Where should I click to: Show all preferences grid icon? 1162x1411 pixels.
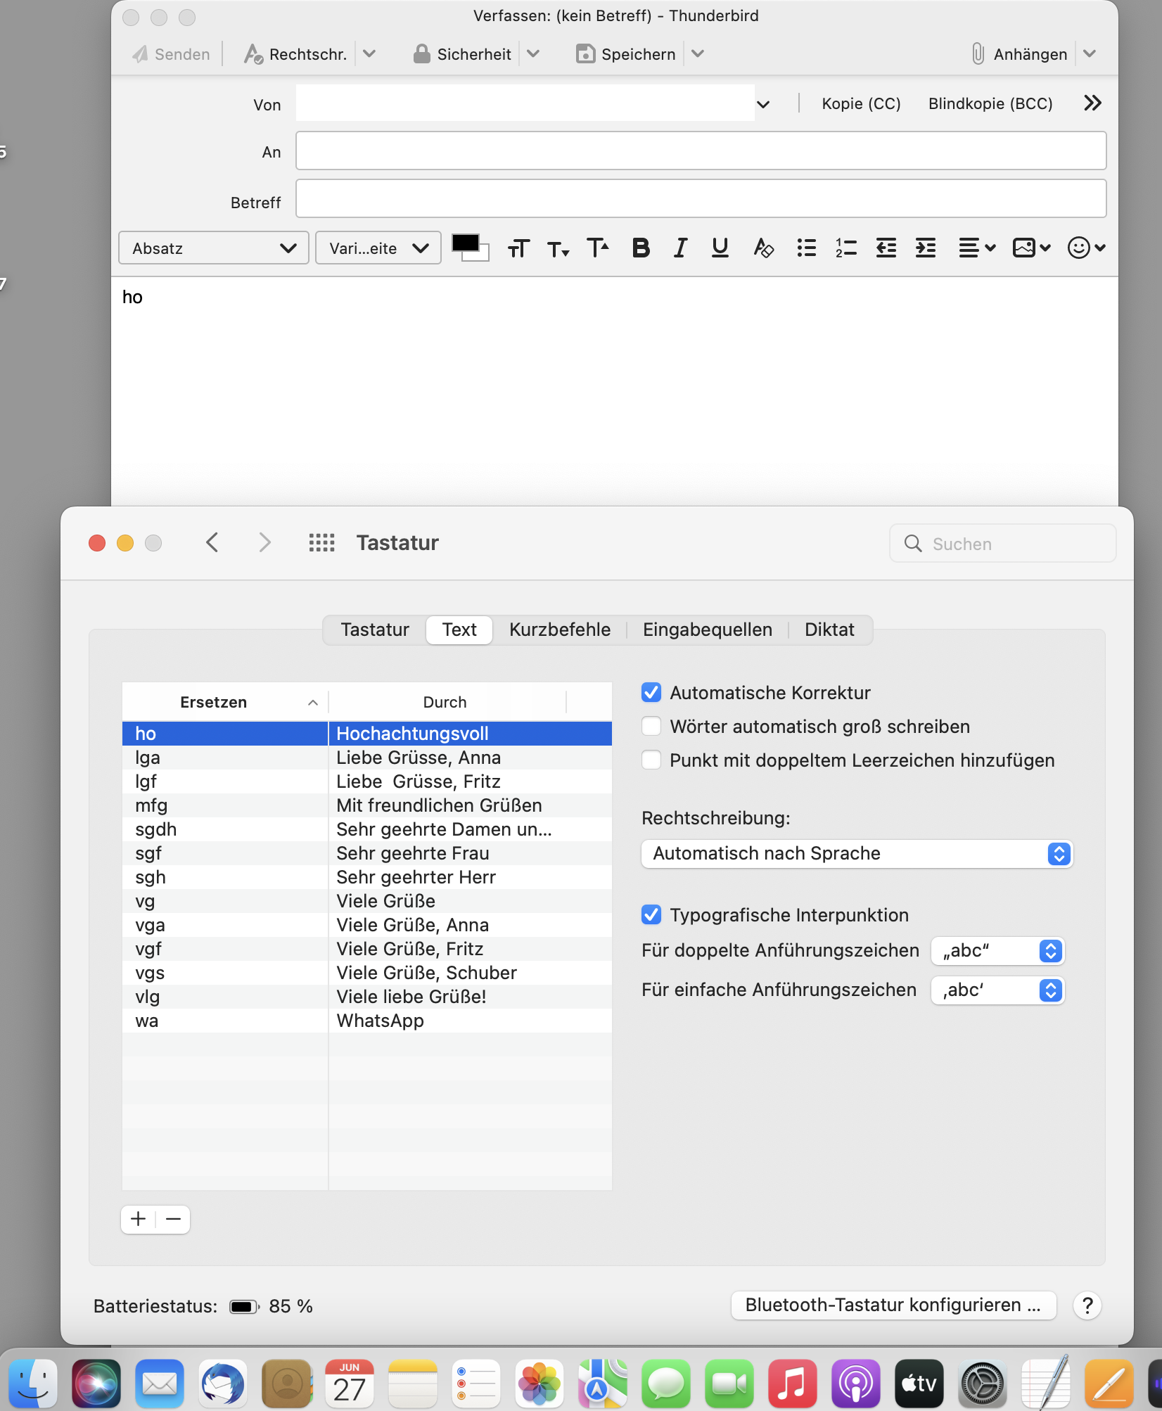[x=321, y=543]
